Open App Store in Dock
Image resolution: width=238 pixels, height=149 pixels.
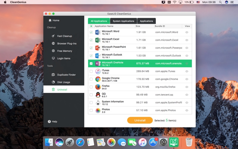click(x=153, y=142)
